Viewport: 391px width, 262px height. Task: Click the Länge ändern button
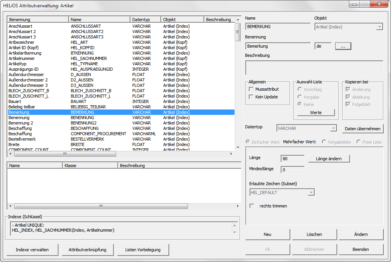pyautogui.click(x=328, y=159)
